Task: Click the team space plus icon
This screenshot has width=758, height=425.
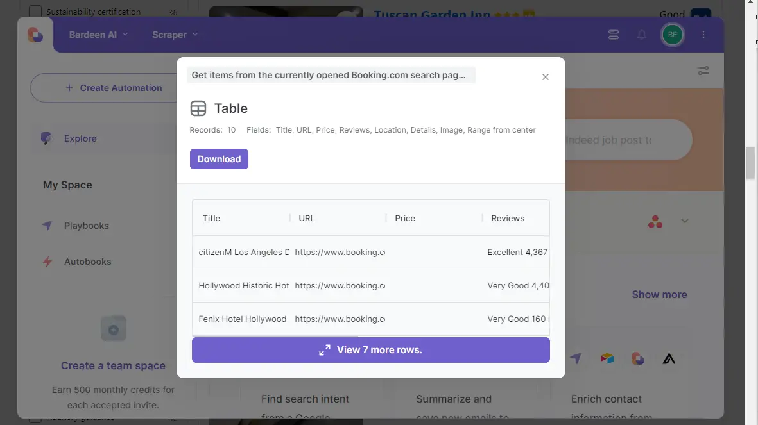Action: point(114,329)
